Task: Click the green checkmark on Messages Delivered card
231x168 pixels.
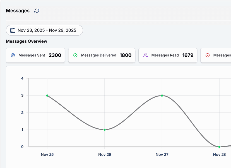Action: (x=75, y=55)
